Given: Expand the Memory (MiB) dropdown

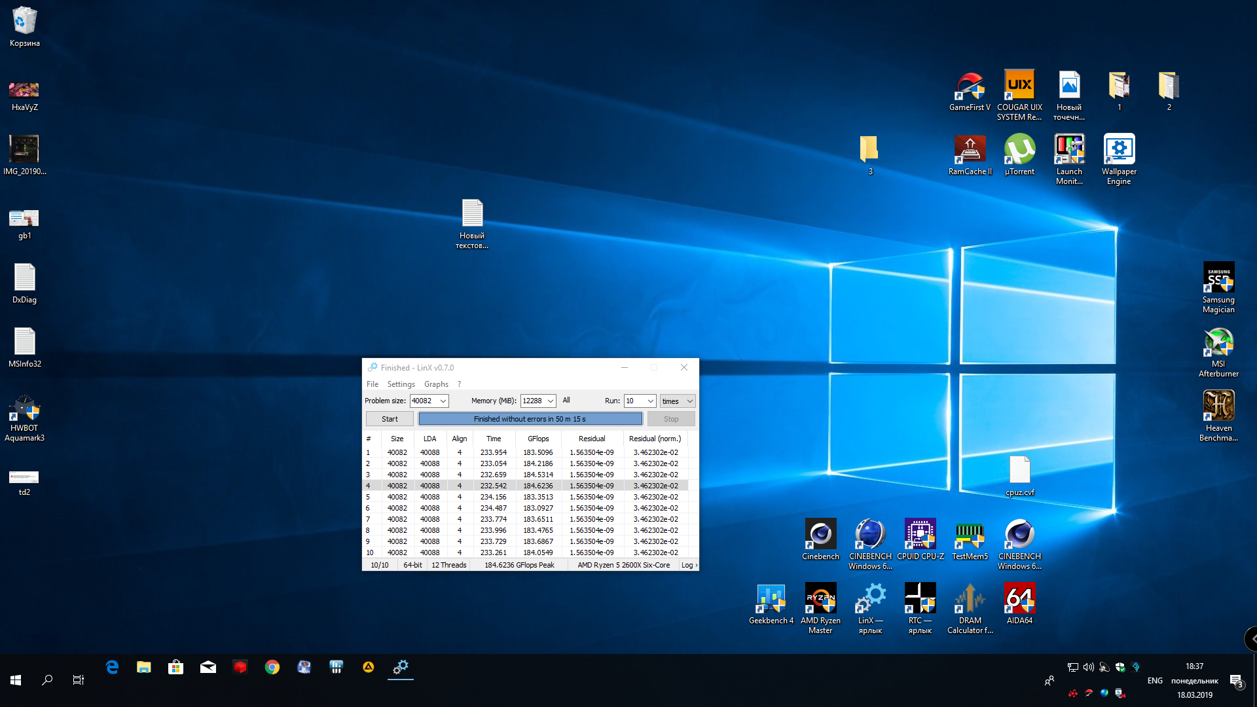Looking at the screenshot, I should point(551,401).
